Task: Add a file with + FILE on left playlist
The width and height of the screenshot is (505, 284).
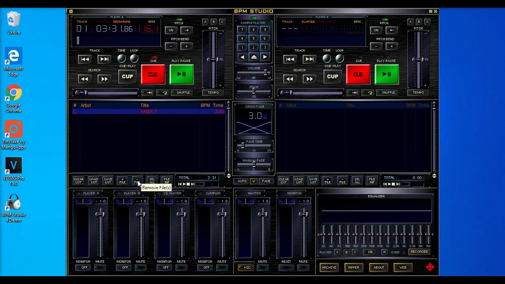Action: pyautogui.click(x=122, y=181)
